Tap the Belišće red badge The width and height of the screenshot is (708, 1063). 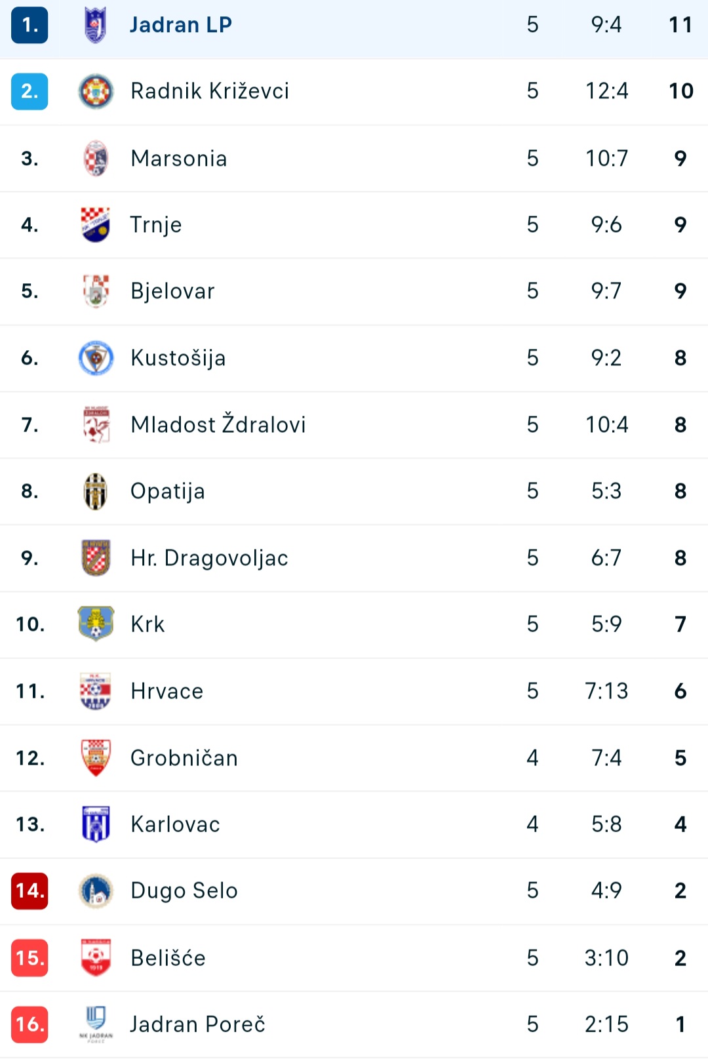click(x=96, y=957)
